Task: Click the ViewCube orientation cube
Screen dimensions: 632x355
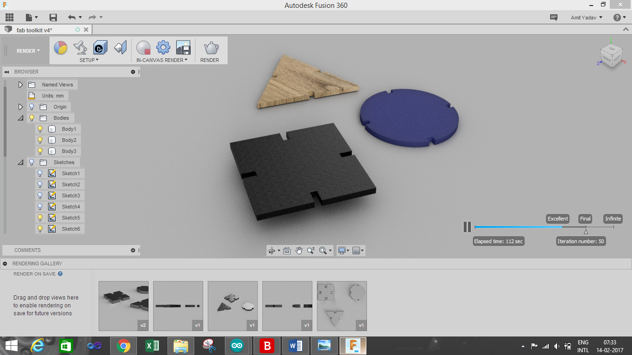Action: (x=611, y=55)
